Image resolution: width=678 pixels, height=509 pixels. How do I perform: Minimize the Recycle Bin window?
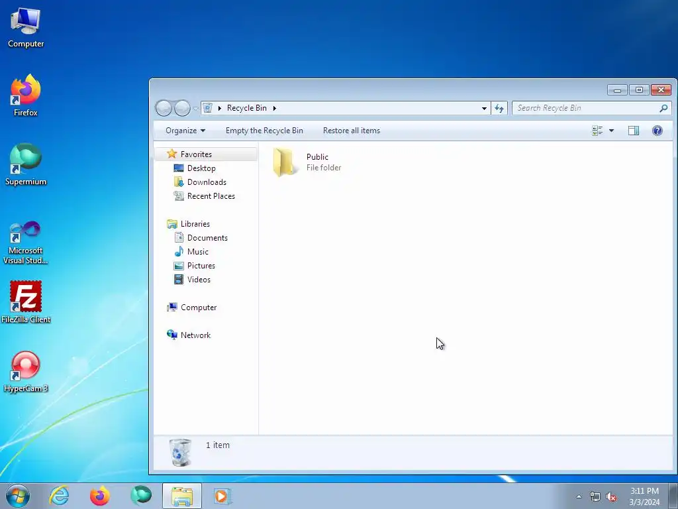[x=617, y=90]
